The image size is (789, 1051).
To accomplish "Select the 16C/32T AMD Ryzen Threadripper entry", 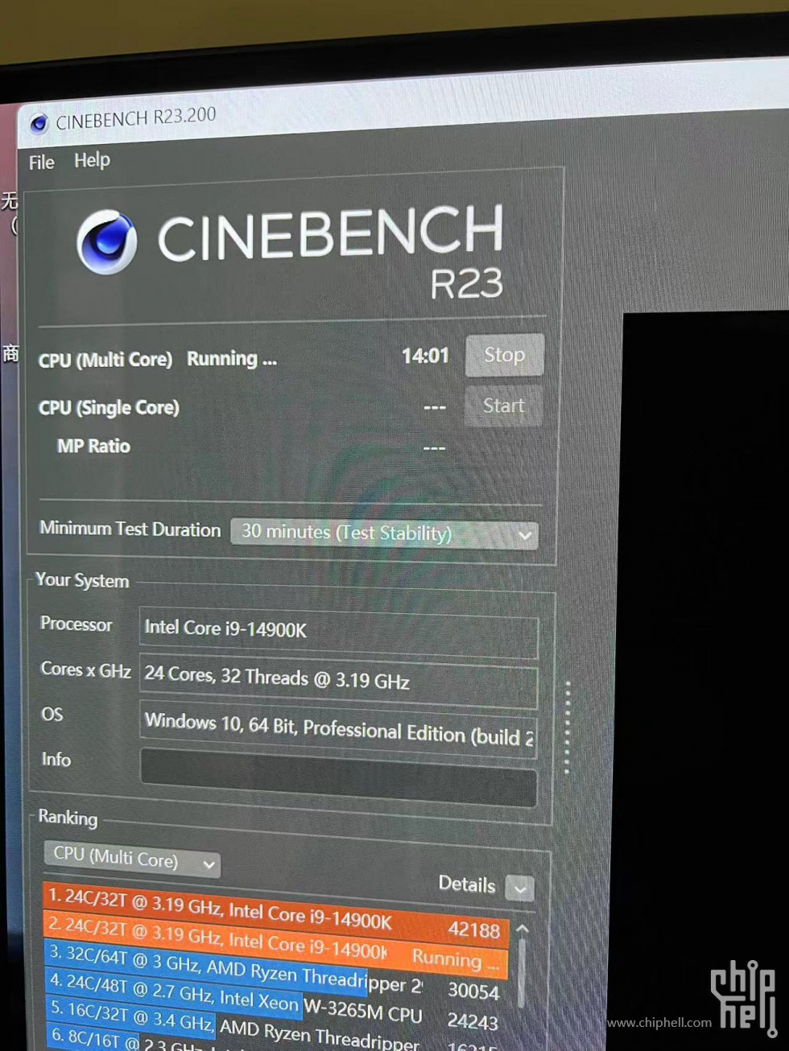I will tap(275, 1027).
